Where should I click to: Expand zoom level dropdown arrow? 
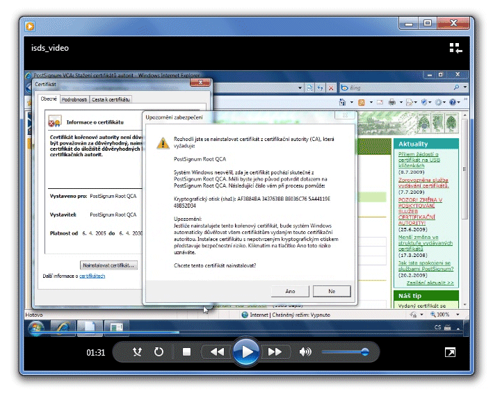click(458, 315)
